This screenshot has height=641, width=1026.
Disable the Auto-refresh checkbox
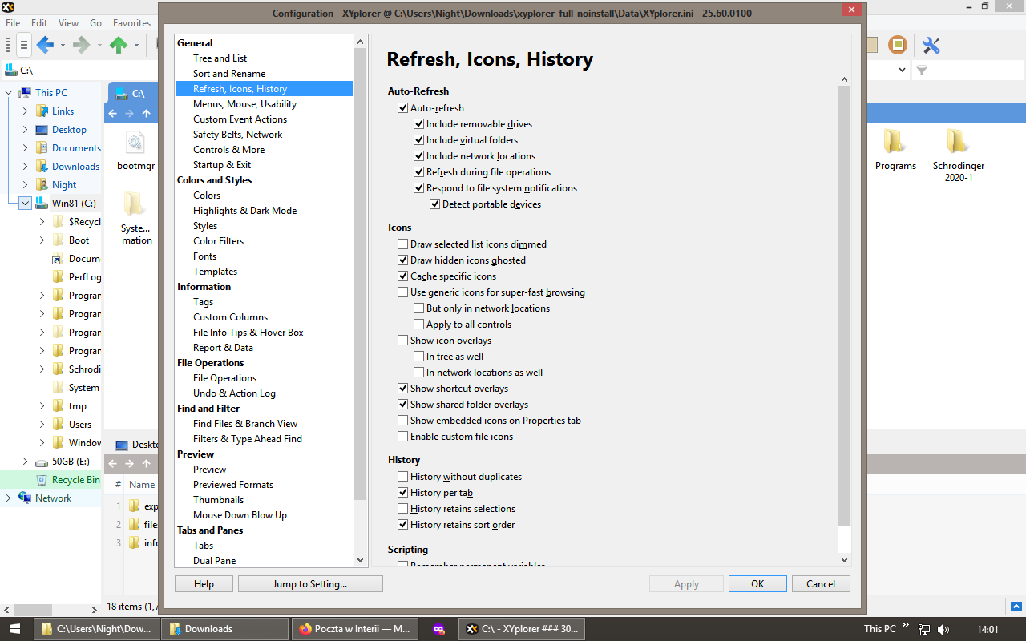403,107
